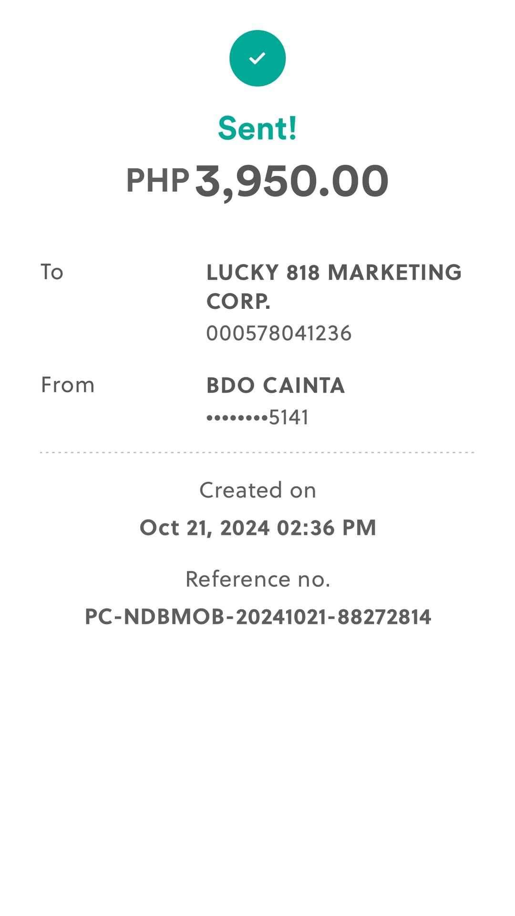Click the masked account dots before 5141
This screenshot has width=515, height=916.
(x=237, y=418)
